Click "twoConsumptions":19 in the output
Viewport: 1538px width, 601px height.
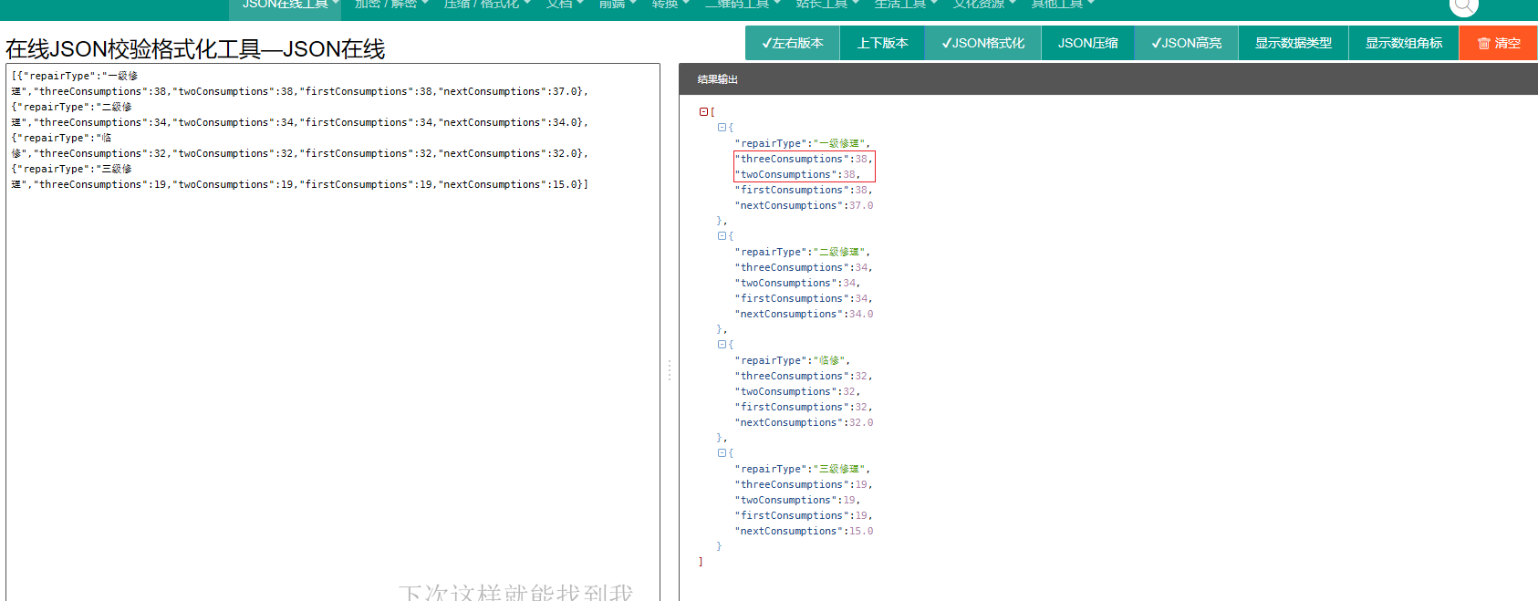click(798, 500)
